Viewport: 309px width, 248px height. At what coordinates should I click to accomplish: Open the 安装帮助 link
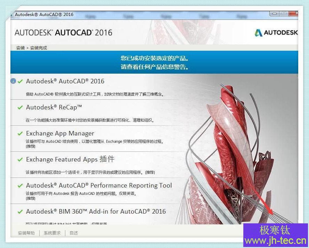(x=26, y=233)
